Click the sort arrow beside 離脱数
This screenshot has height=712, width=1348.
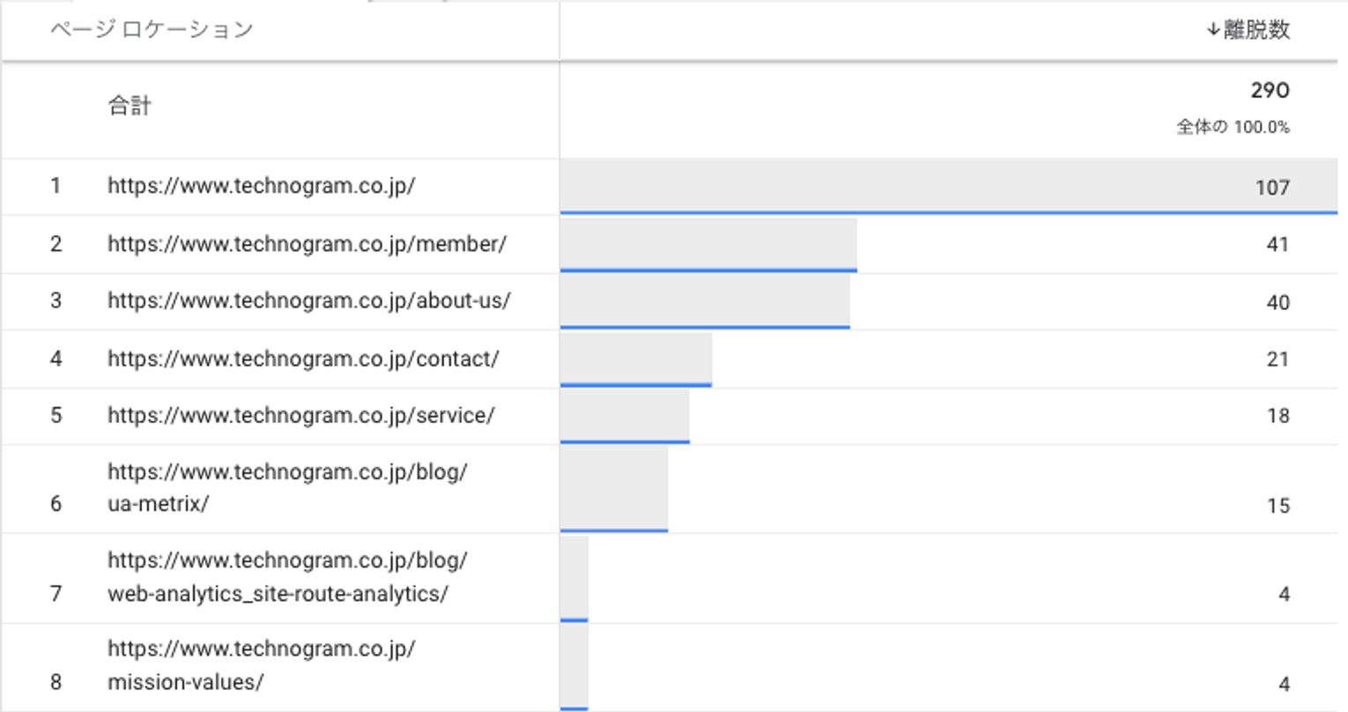pos(1213,30)
